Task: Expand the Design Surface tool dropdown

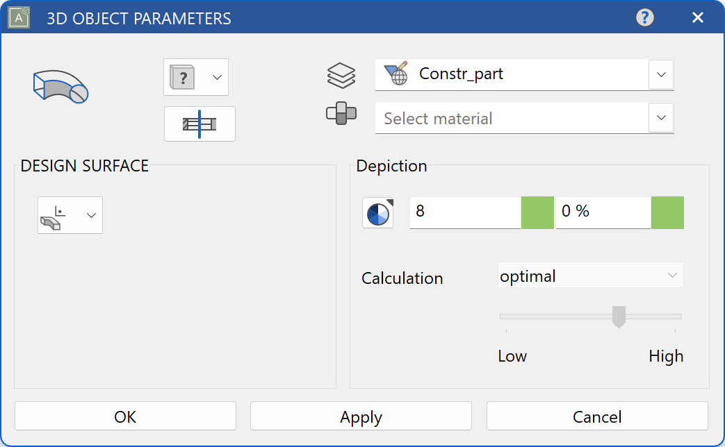Action: pos(90,215)
